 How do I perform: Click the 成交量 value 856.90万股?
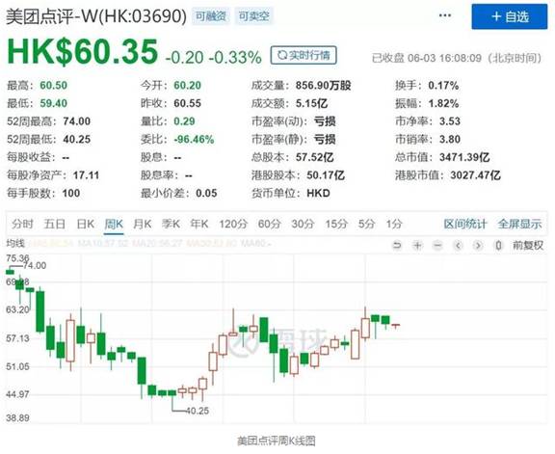click(323, 86)
